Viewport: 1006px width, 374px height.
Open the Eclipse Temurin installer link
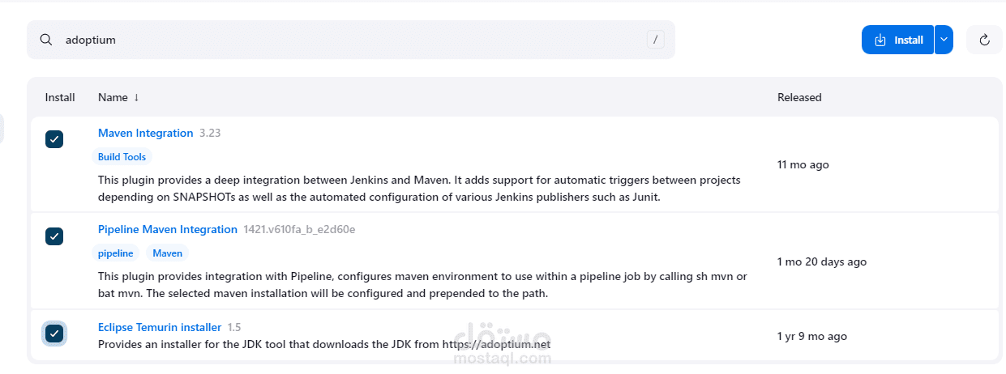tap(160, 327)
